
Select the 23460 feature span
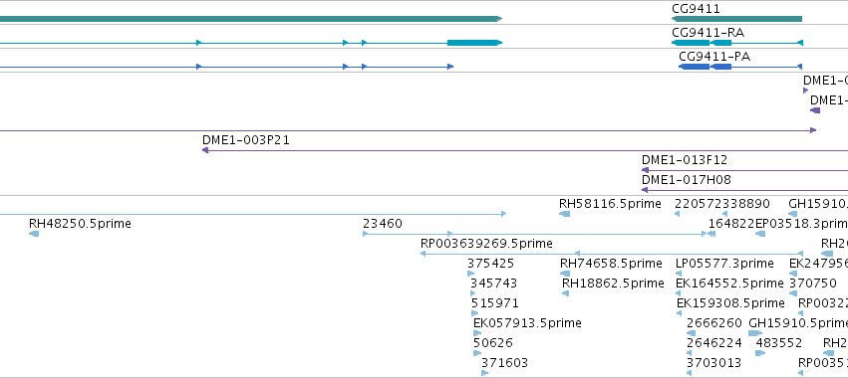coord(535,234)
